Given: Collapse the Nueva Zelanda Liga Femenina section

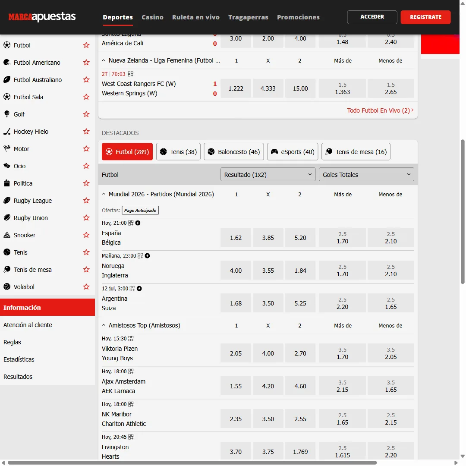Looking at the screenshot, I should click(104, 61).
